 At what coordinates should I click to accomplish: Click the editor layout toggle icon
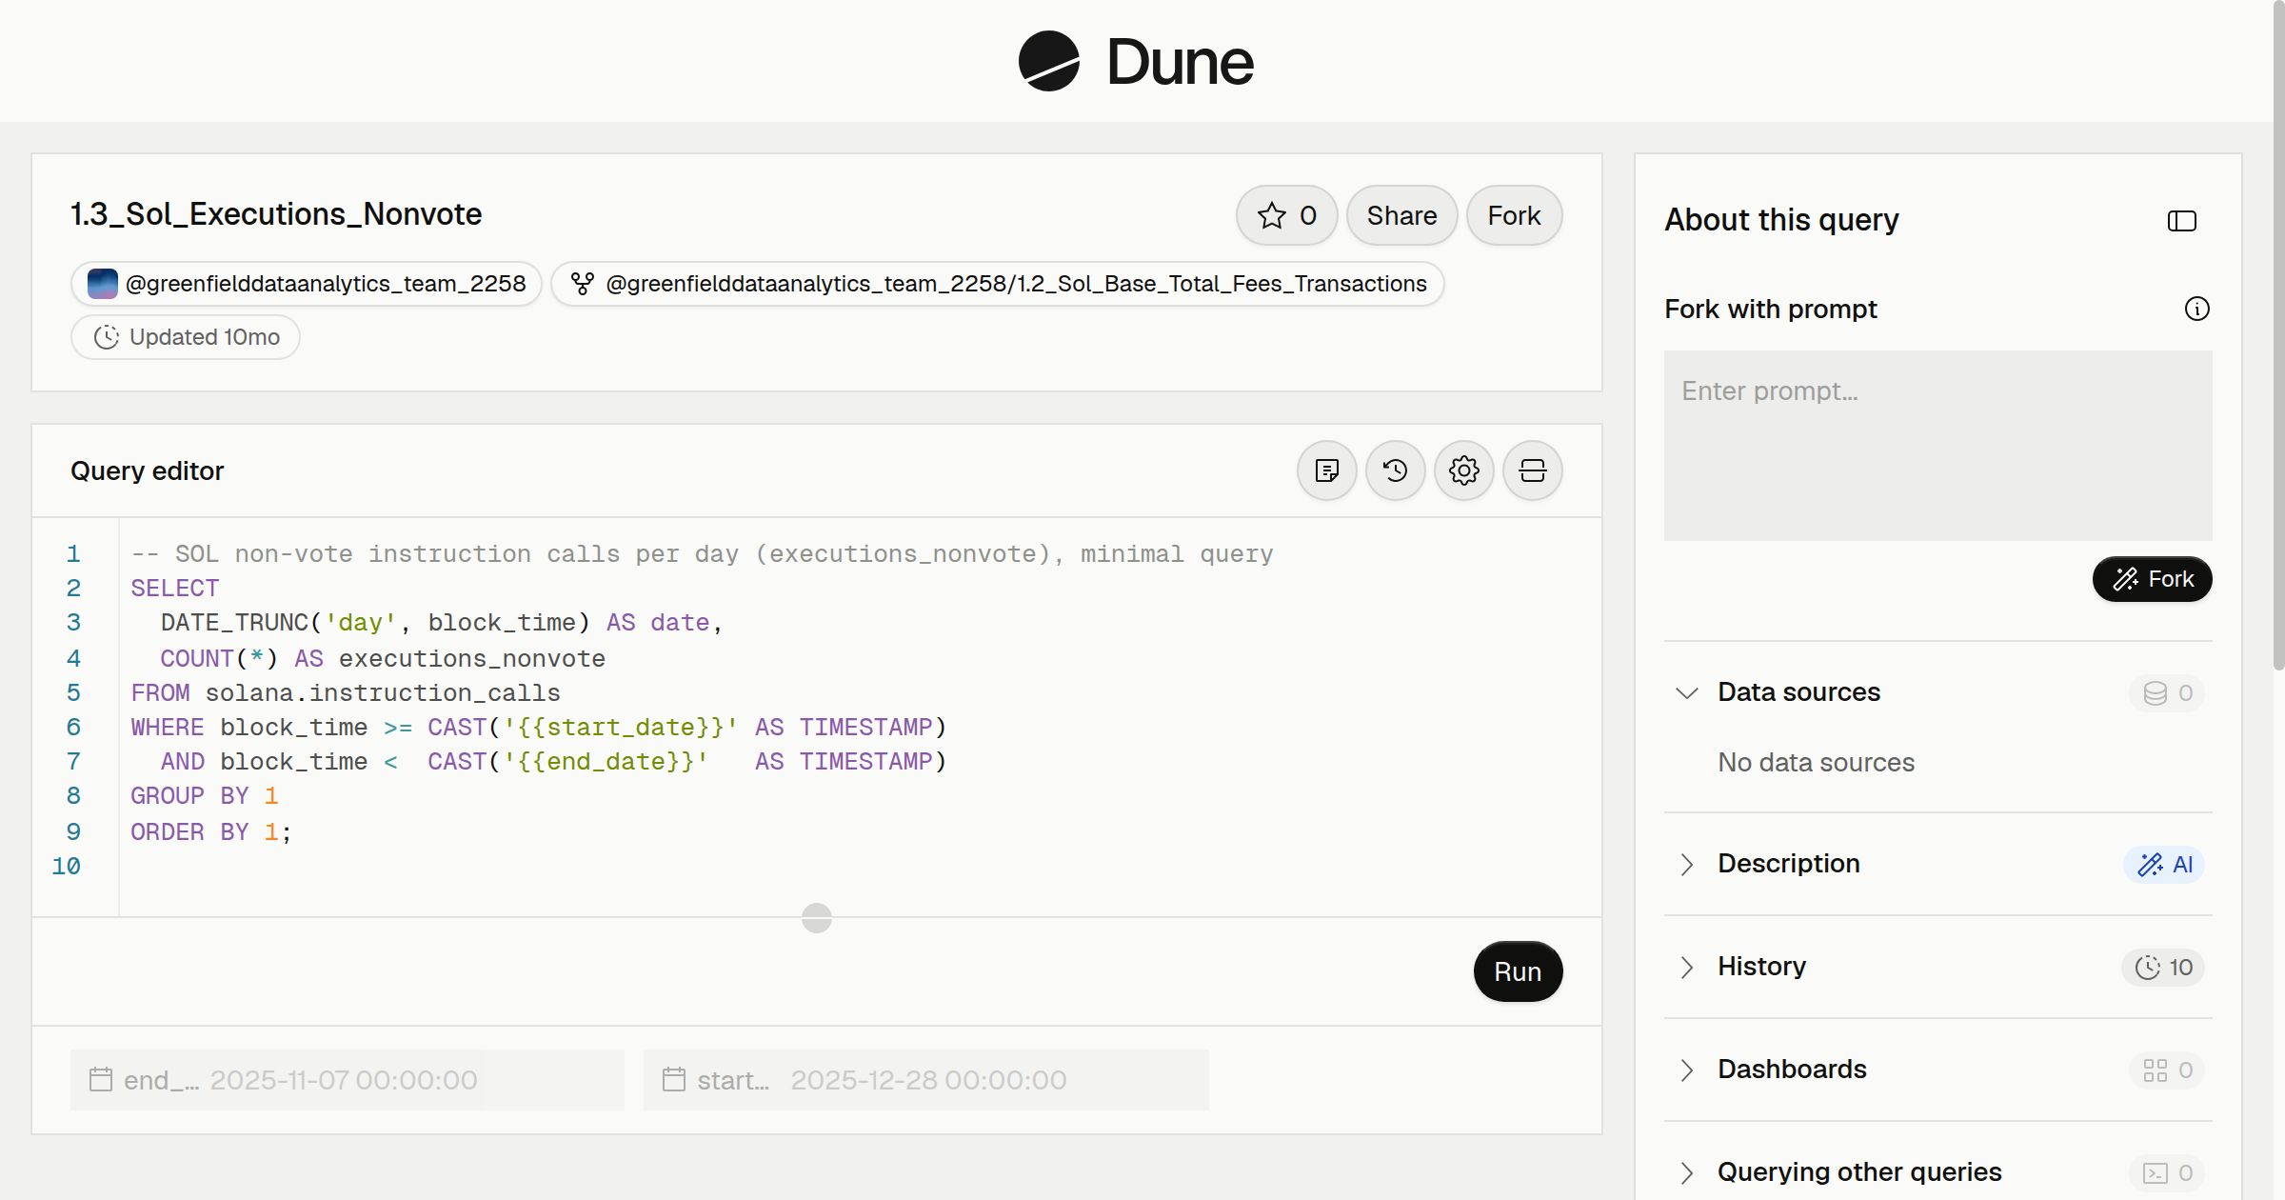[1533, 470]
